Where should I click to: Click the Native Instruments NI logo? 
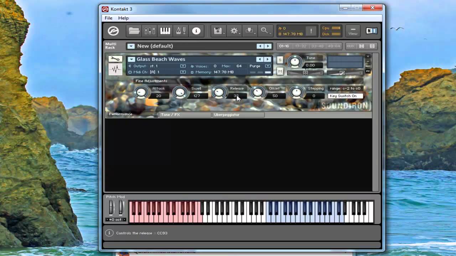click(371, 31)
